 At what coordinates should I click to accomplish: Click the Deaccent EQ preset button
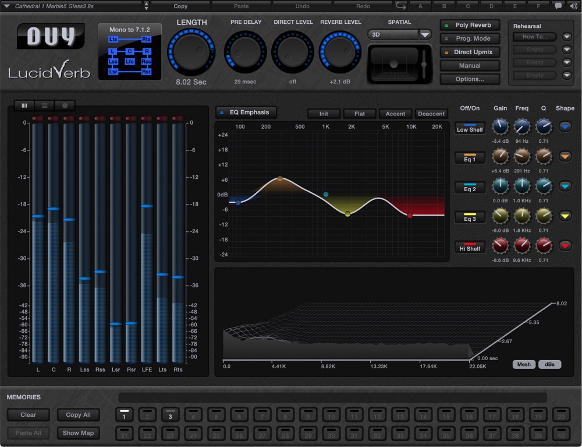[x=431, y=114]
